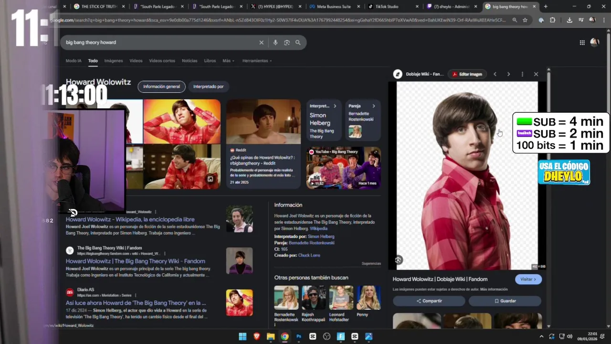Open browser zoom magnifier in address bar
Screen dimensions: 611x344
(x=515, y=20)
